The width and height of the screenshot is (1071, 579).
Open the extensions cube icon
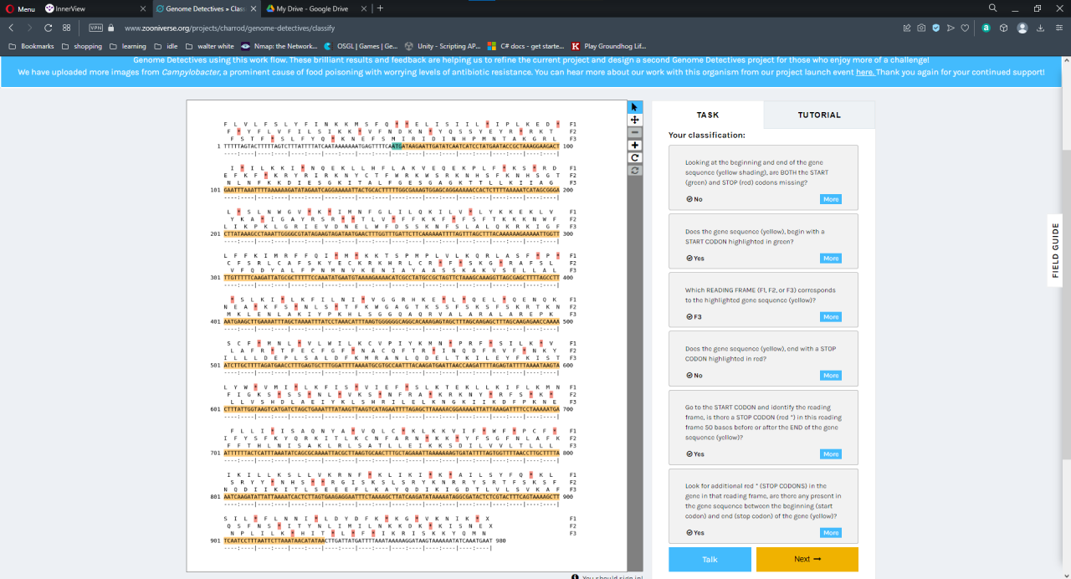[x=1003, y=28]
